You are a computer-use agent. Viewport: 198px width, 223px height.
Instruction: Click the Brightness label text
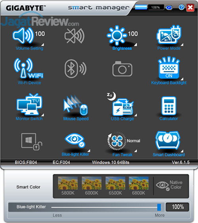click(122, 48)
